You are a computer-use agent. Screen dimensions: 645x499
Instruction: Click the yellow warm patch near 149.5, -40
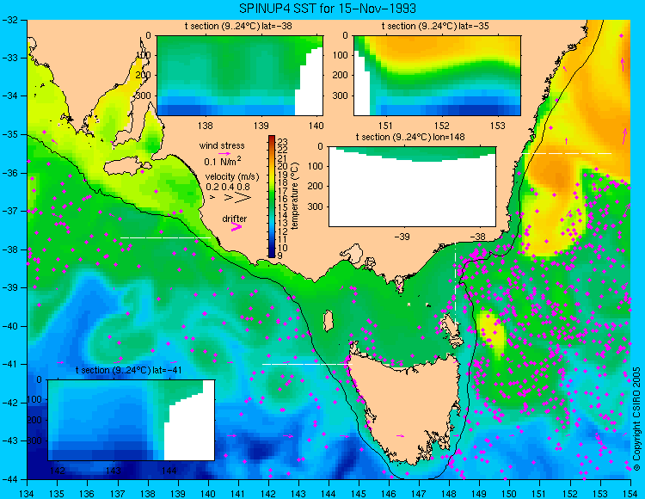pyautogui.click(x=493, y=331)
